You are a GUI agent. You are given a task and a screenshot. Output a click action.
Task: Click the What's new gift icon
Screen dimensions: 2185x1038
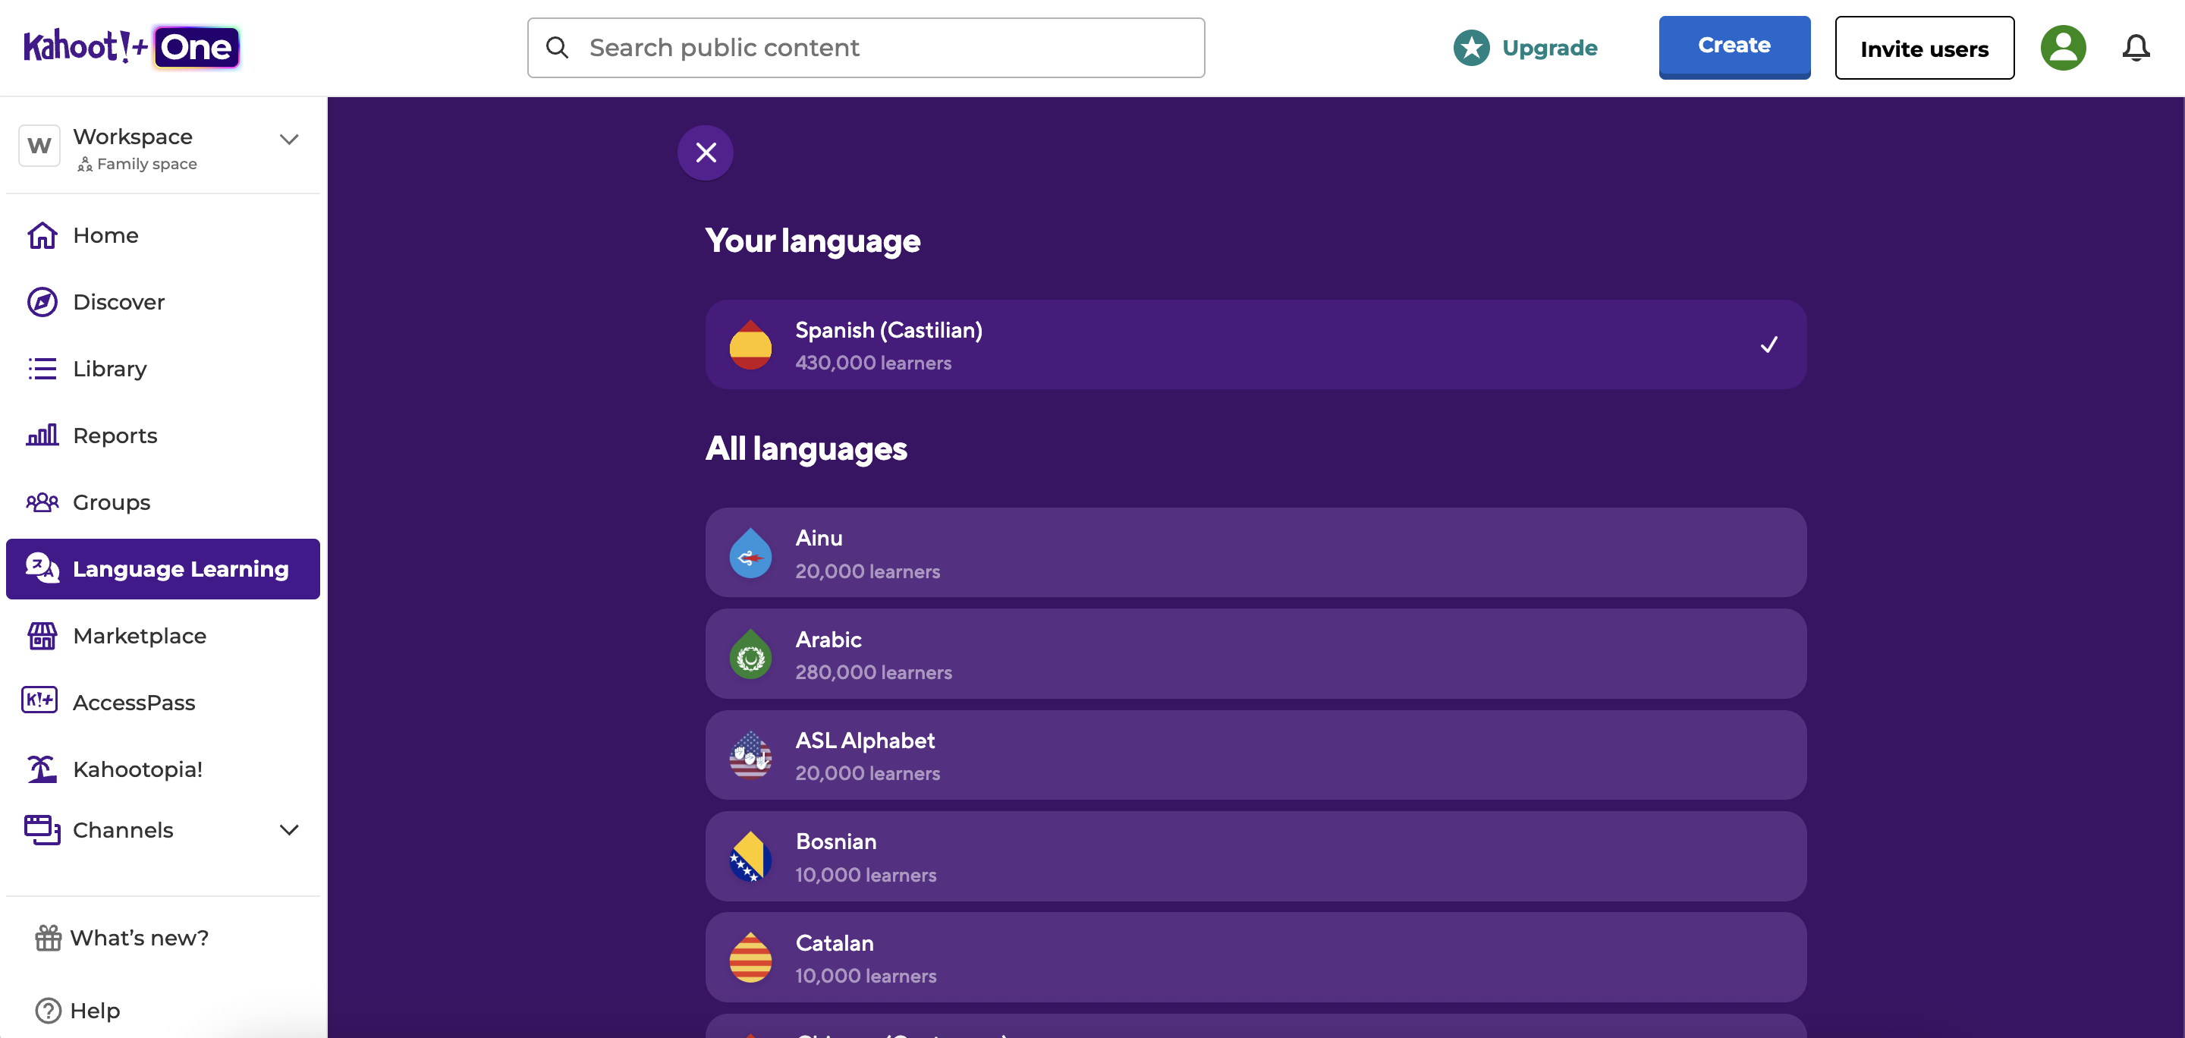click(49, 938)
